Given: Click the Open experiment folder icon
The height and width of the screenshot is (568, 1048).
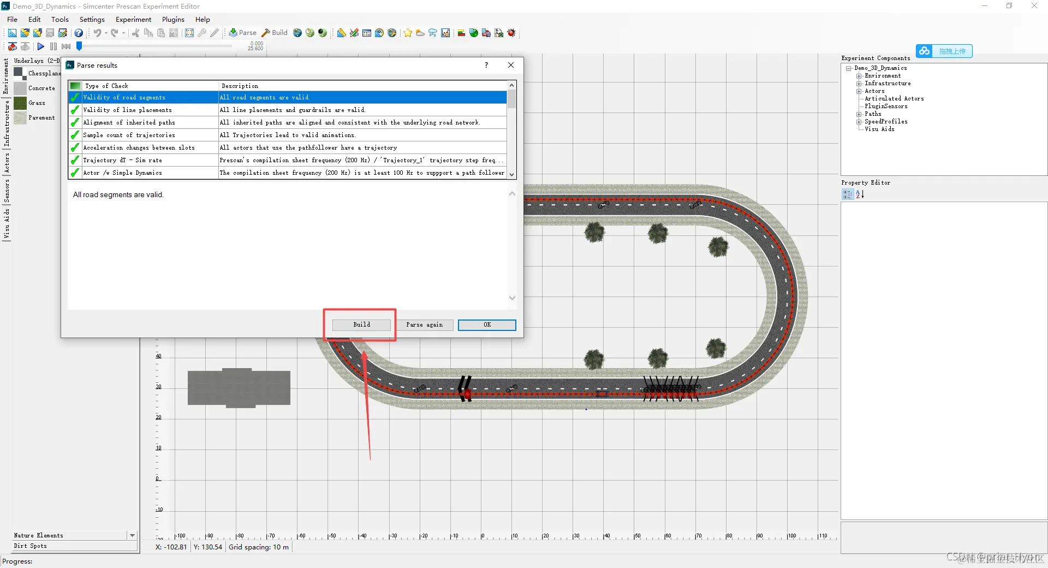Looking at the screenshot, I should (x=25, y=33).
